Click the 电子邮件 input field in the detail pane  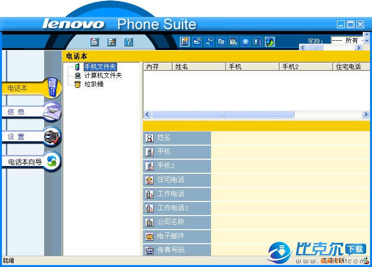point(290,236)
